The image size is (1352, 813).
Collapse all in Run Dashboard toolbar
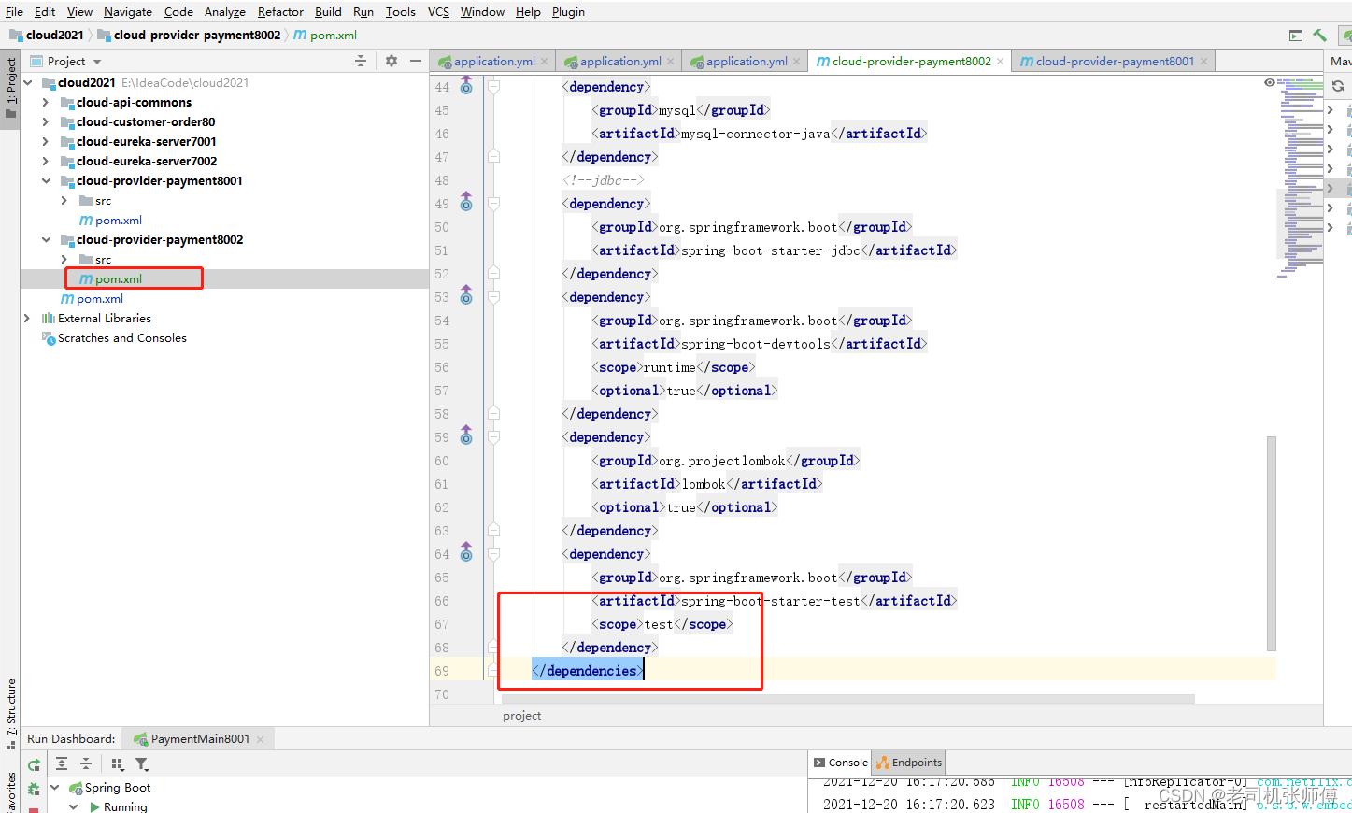[x=86, y=763]
